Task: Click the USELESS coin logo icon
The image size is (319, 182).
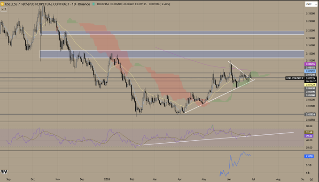Action: click(2, 4)
